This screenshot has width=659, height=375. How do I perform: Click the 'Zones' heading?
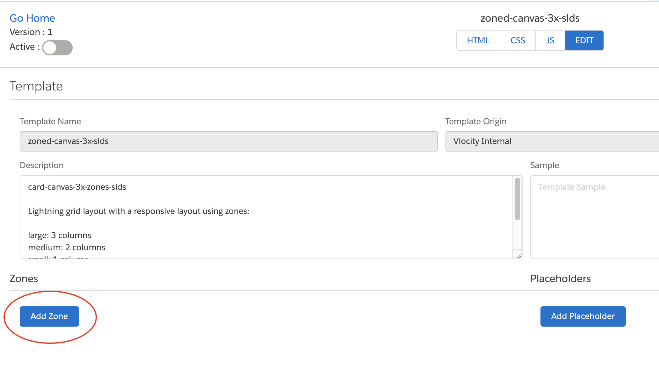point(24,279)
